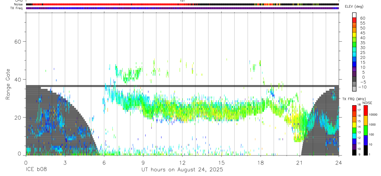This screenshot has height=176, width=381.
Task: Click the '45' label on the ELEV color bar
Action: click(x=362, y=33)
